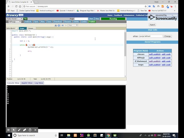Click the Stop button to halt execution

coord(97,19)
